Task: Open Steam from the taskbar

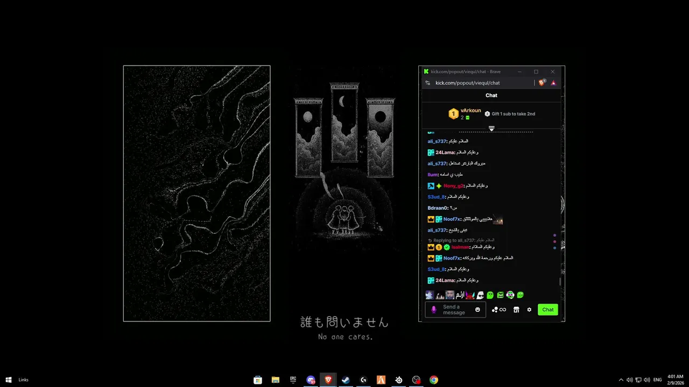Action: [346, 380]
